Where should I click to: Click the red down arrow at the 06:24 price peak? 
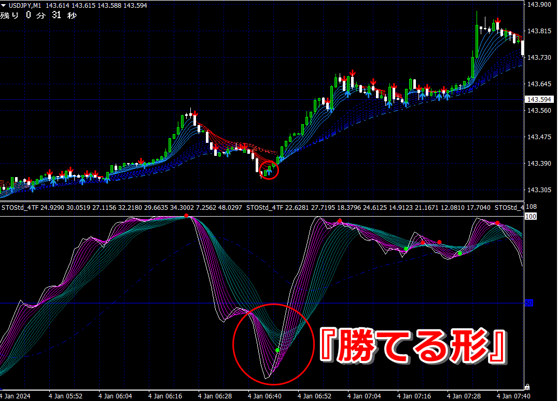pyautogui.click(x=195, y=113)
